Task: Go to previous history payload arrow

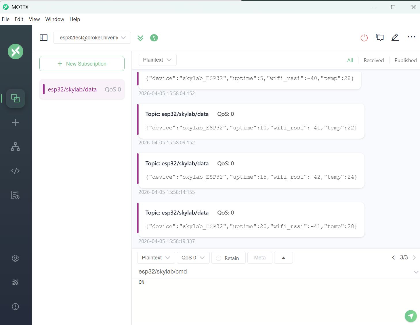Action: pyautogui.click(x=393, y=258)
